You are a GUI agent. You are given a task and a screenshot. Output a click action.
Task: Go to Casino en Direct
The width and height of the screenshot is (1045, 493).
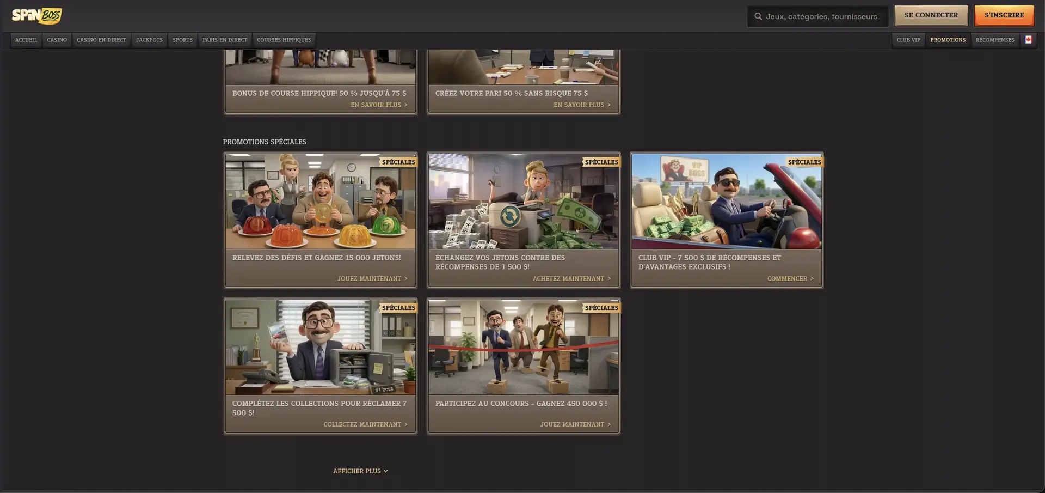click(x=101, y=40)
